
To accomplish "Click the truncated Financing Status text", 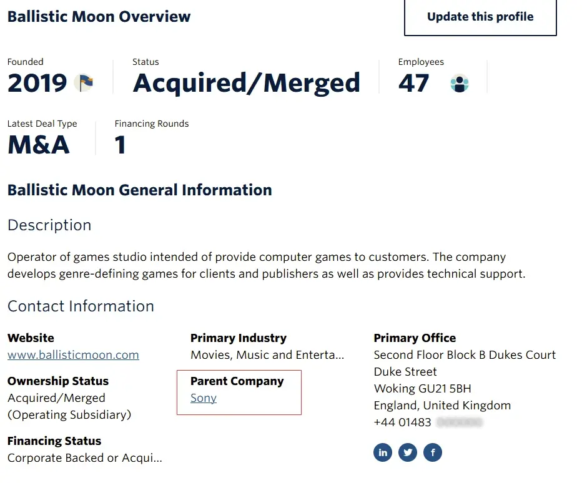I will [x=85, y=458].
